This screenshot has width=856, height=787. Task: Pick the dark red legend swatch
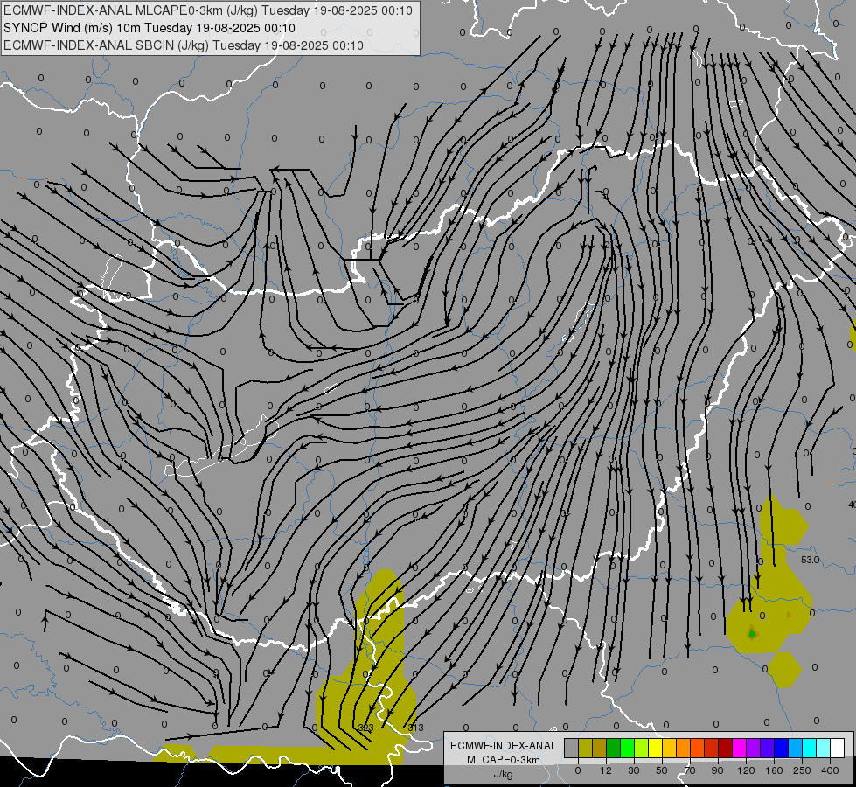click(x=726, y=748)
